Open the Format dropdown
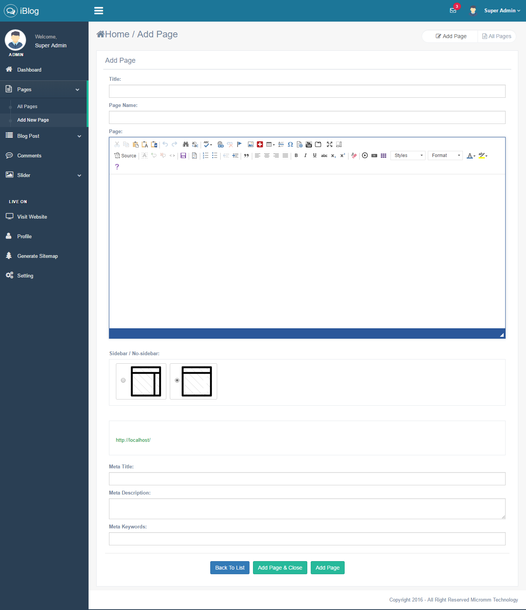Image resolution: width=526 pixels, height=610 pixels. tap(445, 155)
